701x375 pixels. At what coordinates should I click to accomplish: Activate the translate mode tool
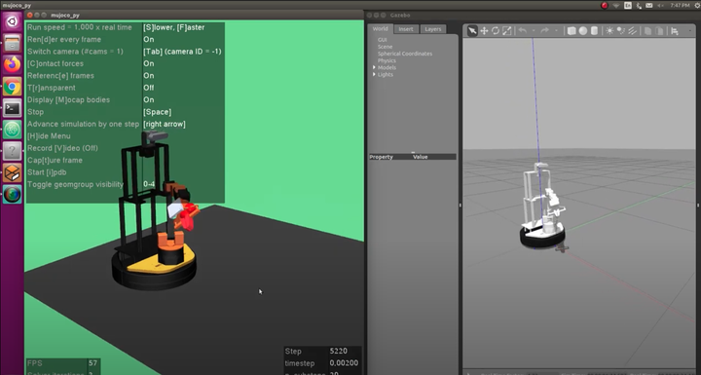point(484,30)
